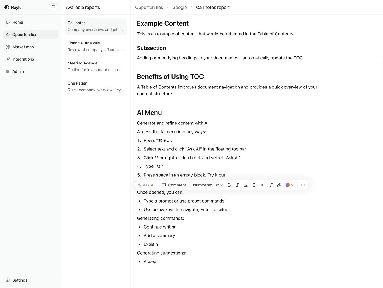Screen dimensions: 383x288
Task: Toggle inline code formatting
Action: (262, 185)
